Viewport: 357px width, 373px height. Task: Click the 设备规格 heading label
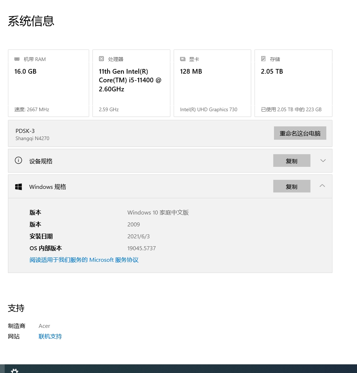41,161
